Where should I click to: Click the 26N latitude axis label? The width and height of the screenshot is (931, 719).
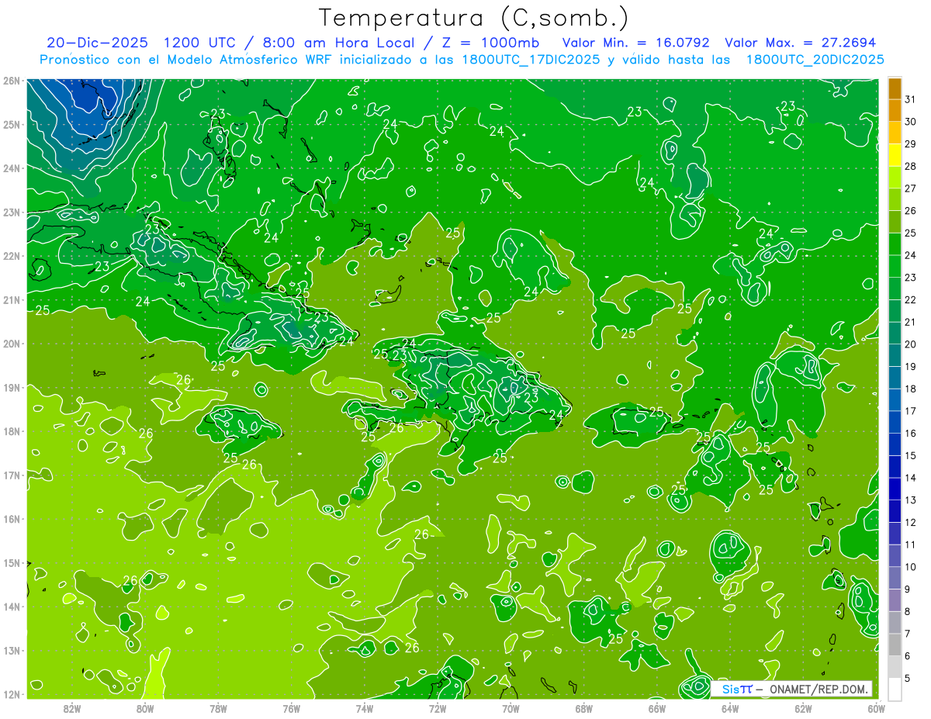(x=11, y=81)
